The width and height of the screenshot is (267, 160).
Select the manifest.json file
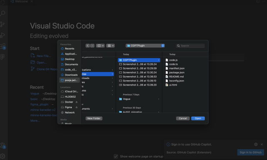pos(175,69)
